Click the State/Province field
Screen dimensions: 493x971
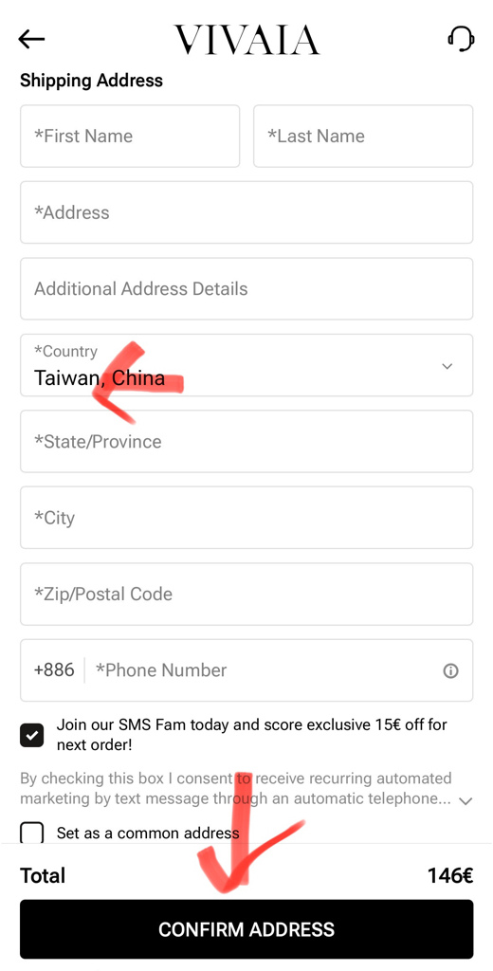246,442
